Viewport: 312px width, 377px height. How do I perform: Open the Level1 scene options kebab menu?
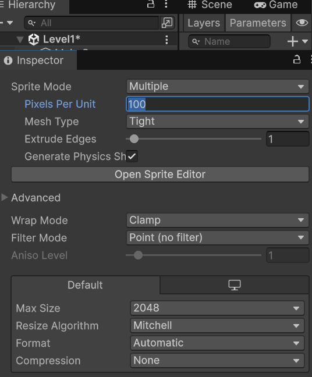coord(166,40)
